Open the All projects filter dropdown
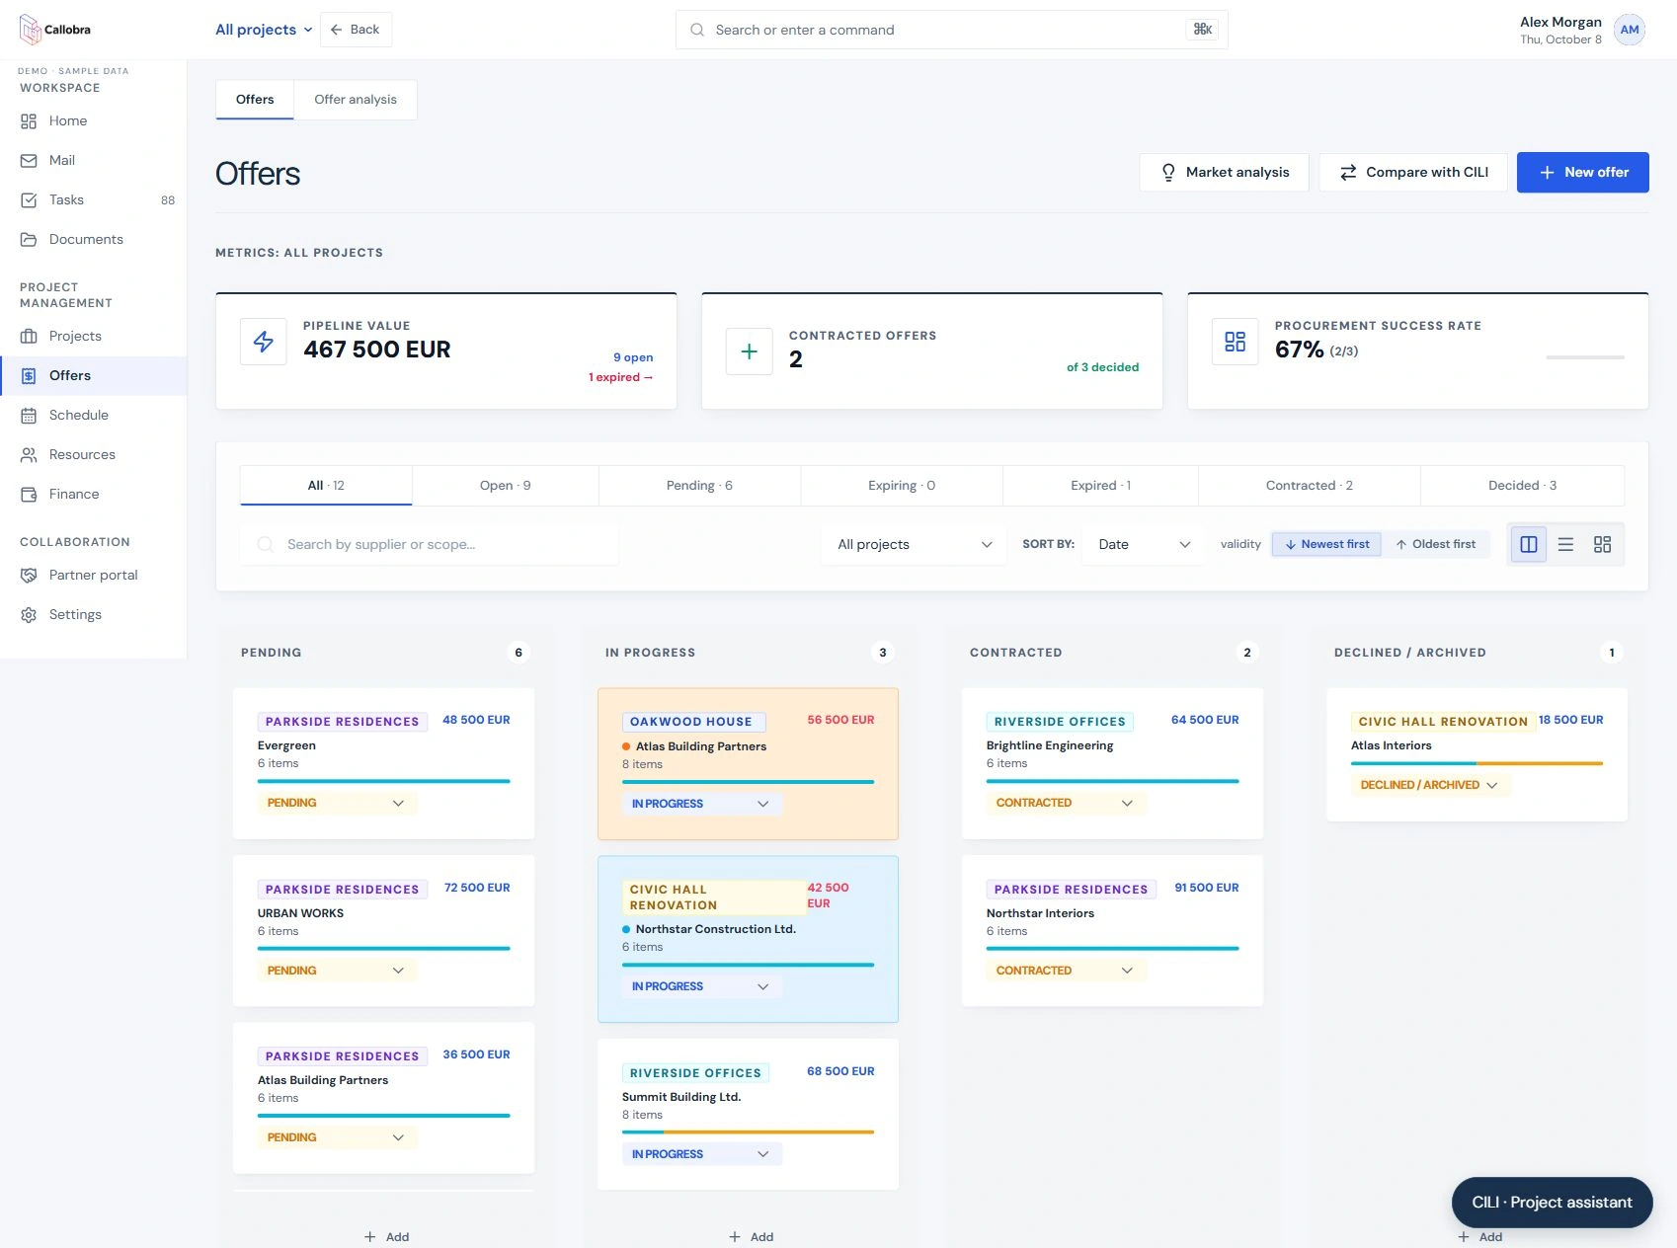Image resolution: width=1677 pixels, height=1248 pixels. [914, 544]
